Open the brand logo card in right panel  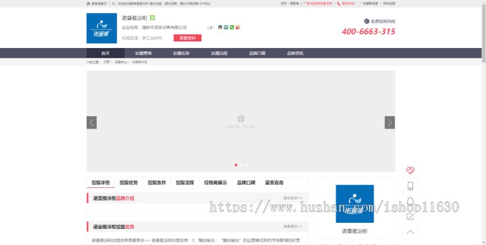coord(355,204)
